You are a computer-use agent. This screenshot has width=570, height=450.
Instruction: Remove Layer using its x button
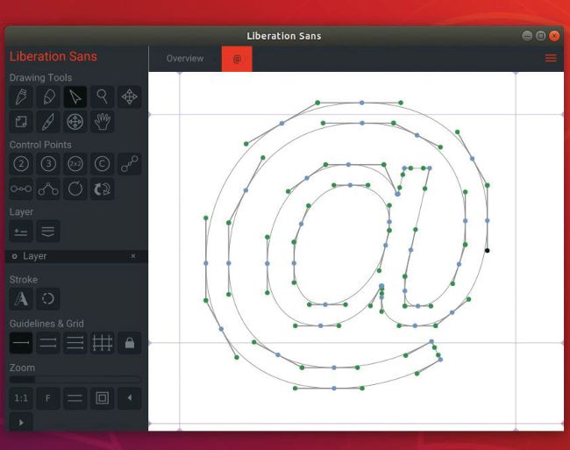133,256
